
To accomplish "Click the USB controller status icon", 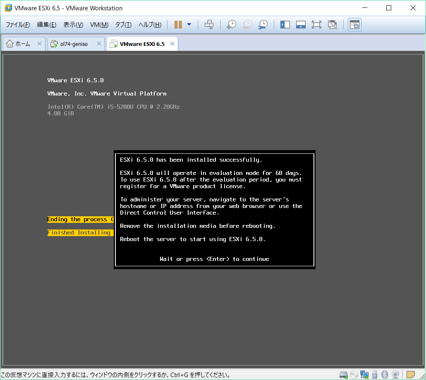I will [375, 375].
